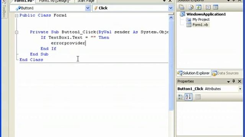This screenshot has width=245, height=137.
Task: Click the WindowsApplication1 project icon
Action: click(x=183, y=14)
